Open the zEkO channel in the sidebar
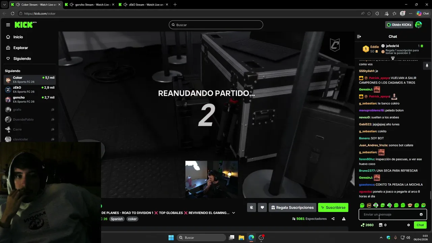Viewport: 432px width, 243px height. [x=30, y=89]
